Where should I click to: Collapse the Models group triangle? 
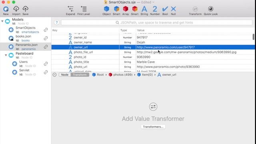click(2, 21)
